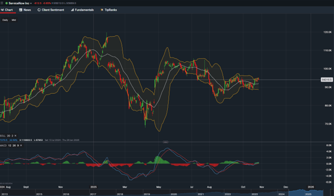
Task: Click the 2025 label on date axis
Action: pyautogui.click(x=93, y=187)
